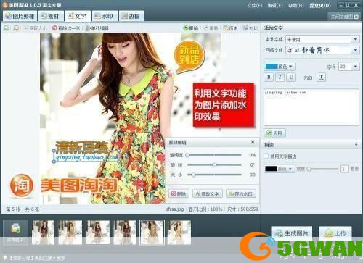Click the close ad picture button
The width and height of the screenshot is (363, 263).
[x=344, y=17]
